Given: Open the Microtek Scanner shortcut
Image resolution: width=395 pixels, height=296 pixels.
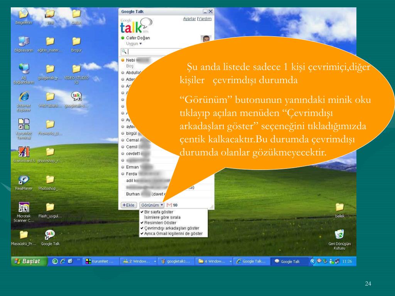Looking at the screenshot, I should (x=24, y=212).
